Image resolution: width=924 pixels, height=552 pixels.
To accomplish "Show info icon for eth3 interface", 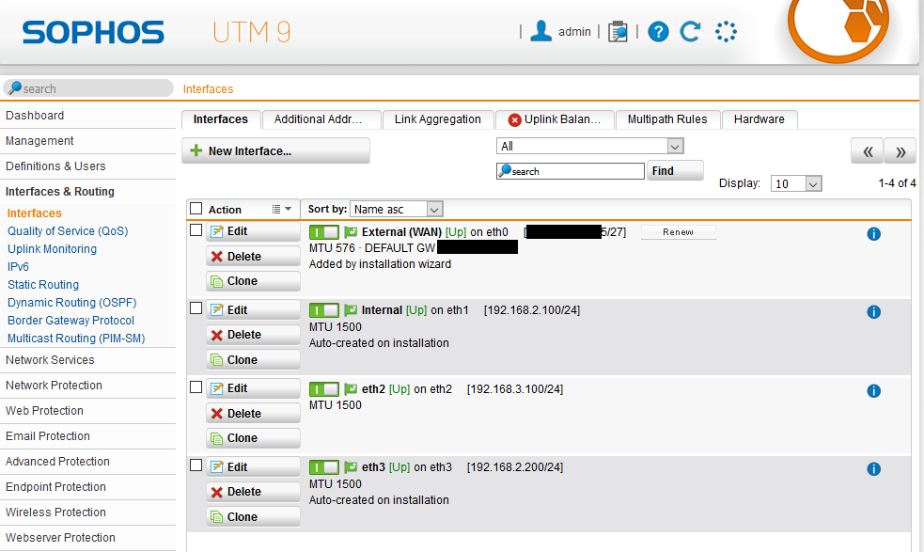I will [873, 469].
